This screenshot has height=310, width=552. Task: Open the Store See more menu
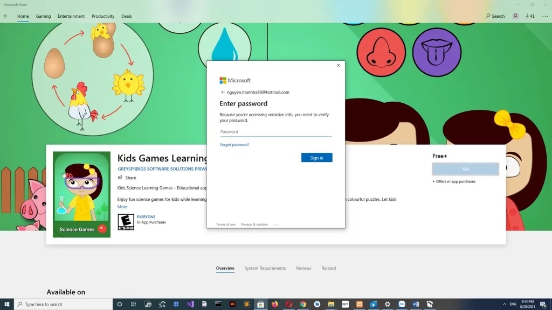point(545,16)
